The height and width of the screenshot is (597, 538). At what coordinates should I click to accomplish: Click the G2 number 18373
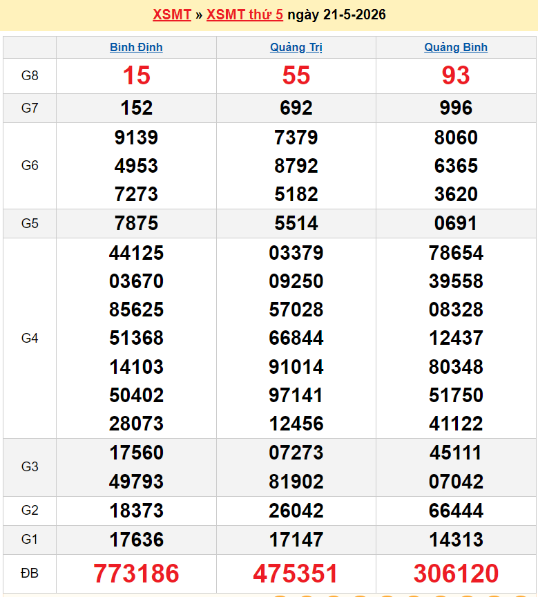point(136,511)
